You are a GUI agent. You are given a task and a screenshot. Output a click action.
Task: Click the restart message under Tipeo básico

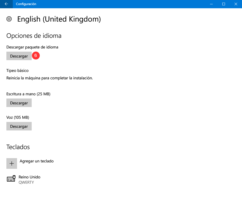click(50, 78)
